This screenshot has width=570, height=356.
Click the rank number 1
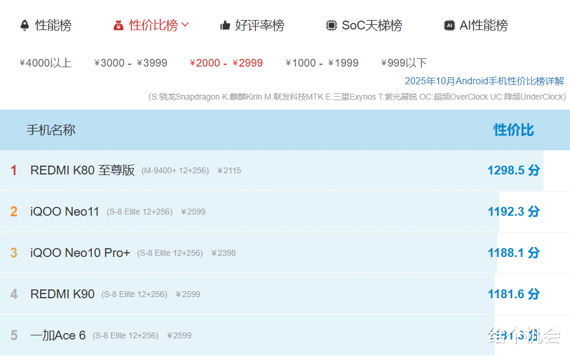tap(14, 170)
